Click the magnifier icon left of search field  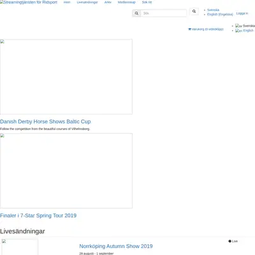click(136, 13)
